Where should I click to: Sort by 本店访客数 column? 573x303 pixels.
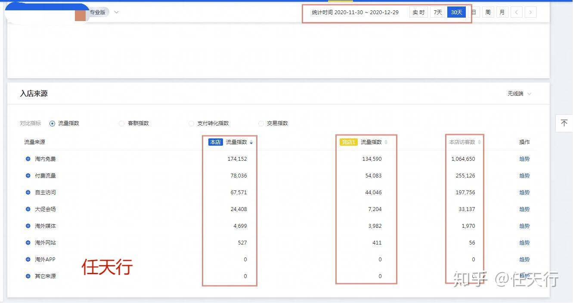[480, 142]
